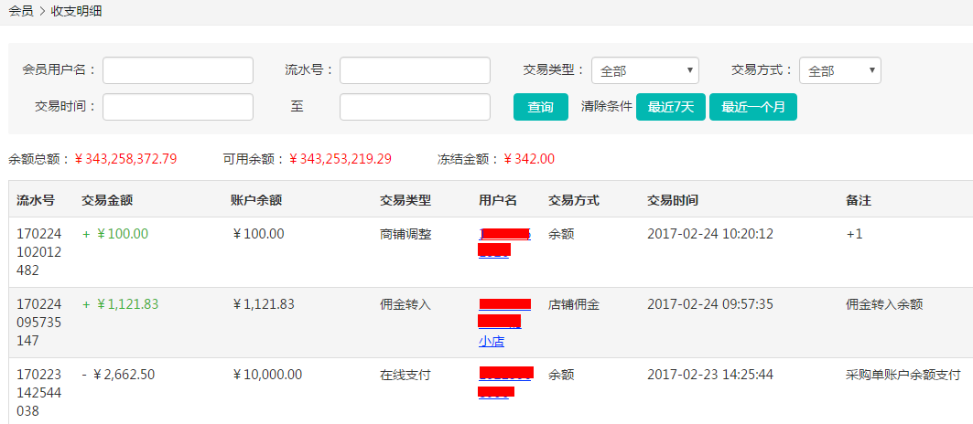Click the 会员 breadcrumb link
Screen dimensions: 973x424
tap(20, 11)
